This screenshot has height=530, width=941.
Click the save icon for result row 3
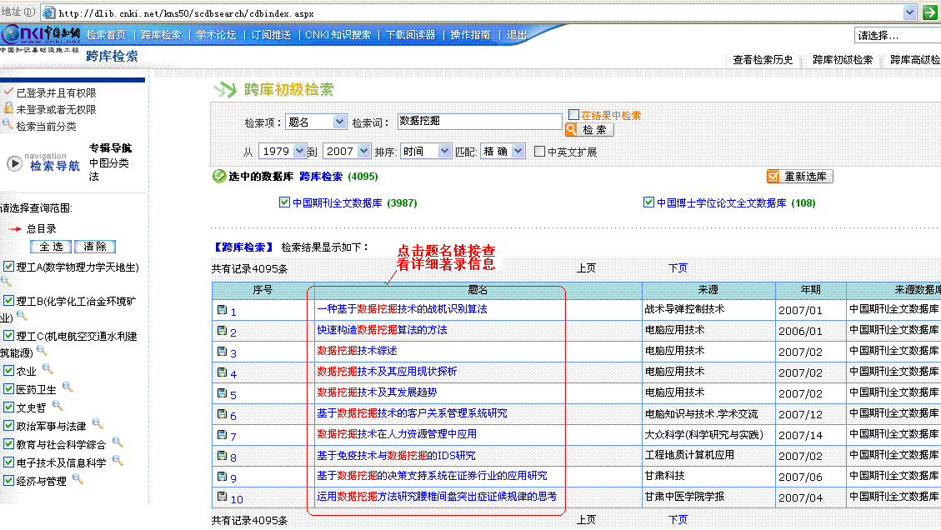[222, 352]
